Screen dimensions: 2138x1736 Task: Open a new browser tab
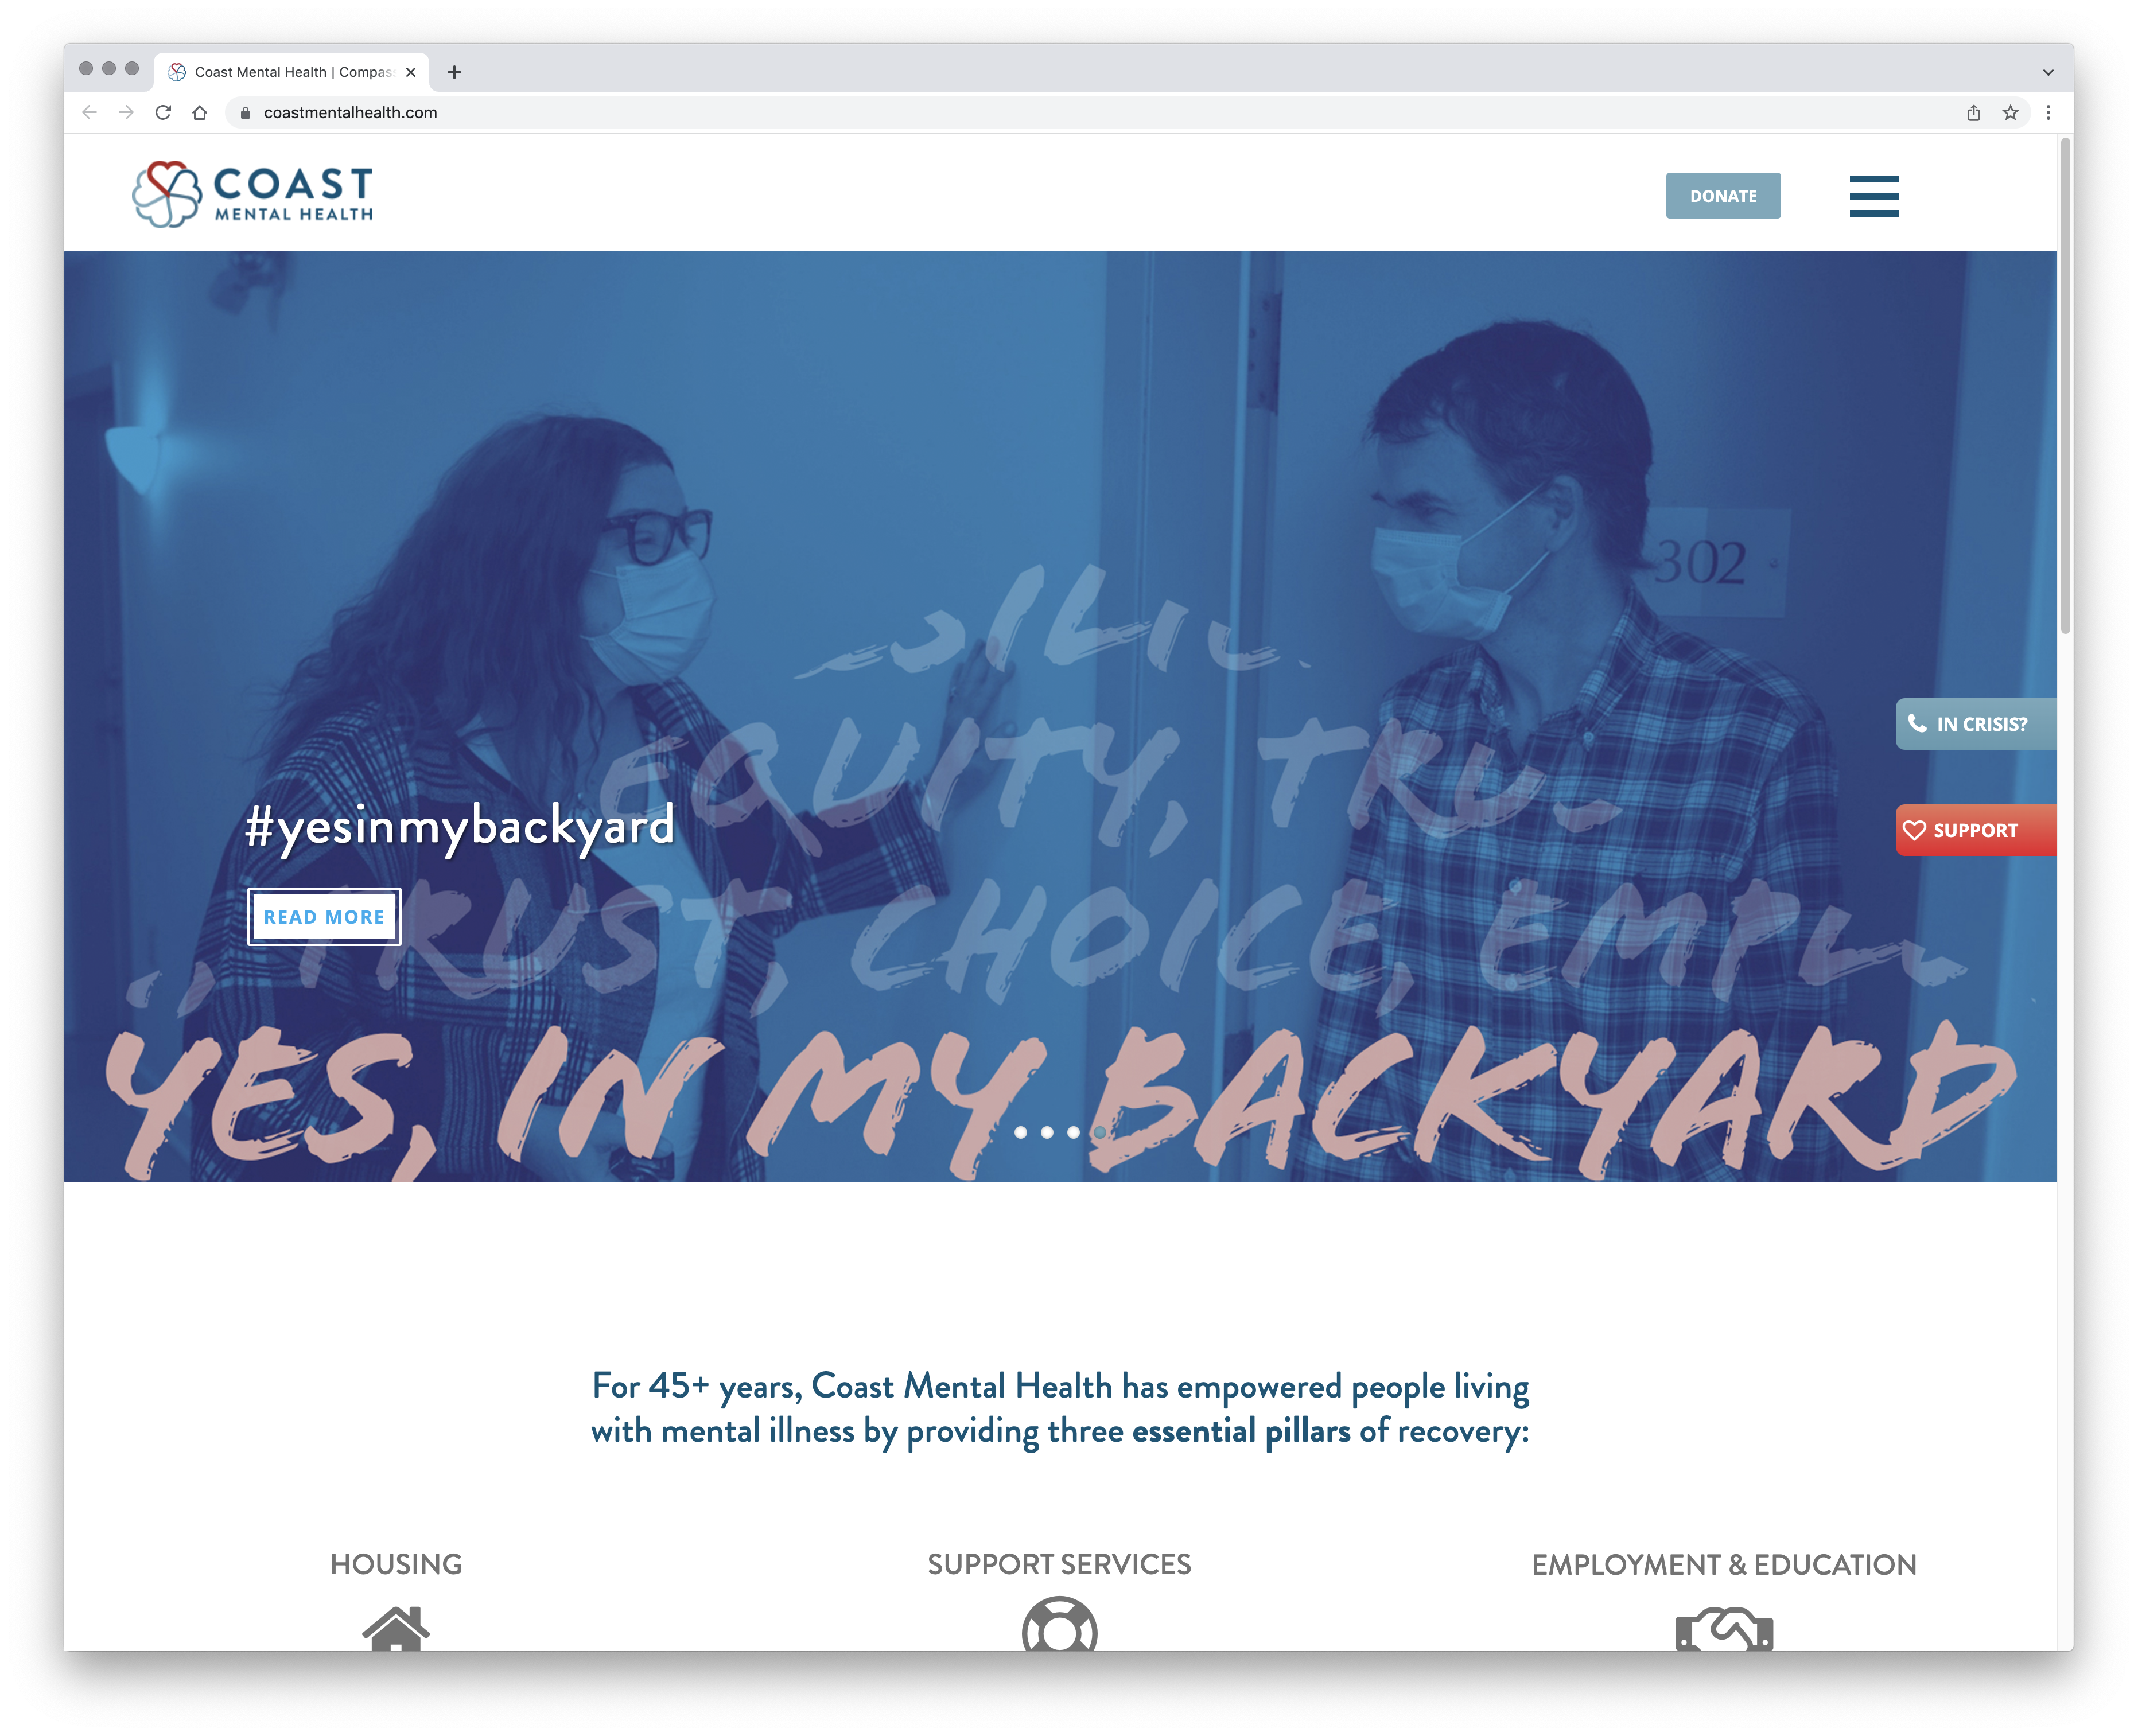(x=454, y=72)
